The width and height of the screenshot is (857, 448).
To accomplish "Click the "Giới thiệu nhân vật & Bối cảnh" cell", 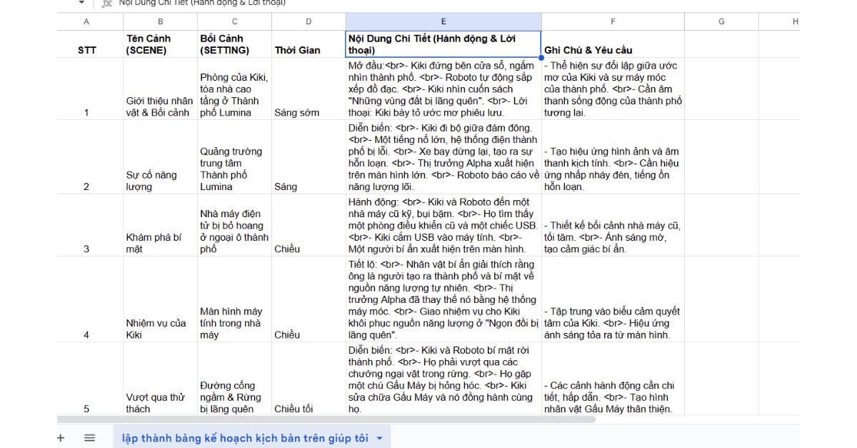I will click(x=160, y=89).
